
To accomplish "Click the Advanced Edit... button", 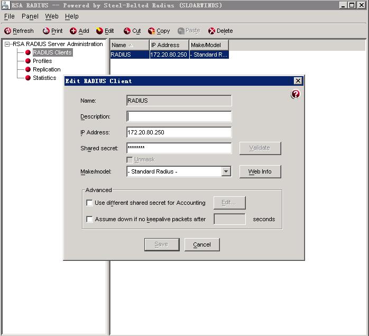I will (x=229, y=203).
